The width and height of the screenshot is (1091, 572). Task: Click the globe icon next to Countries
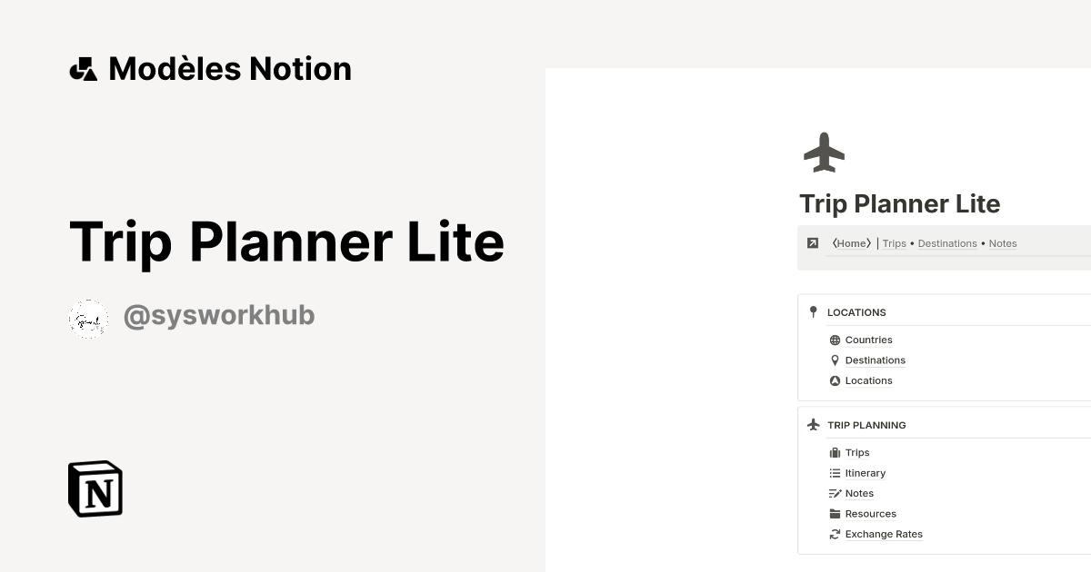point(835,340)
